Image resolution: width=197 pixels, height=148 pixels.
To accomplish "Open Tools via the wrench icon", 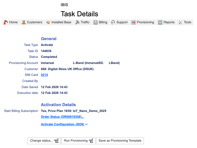I will 180,22.
